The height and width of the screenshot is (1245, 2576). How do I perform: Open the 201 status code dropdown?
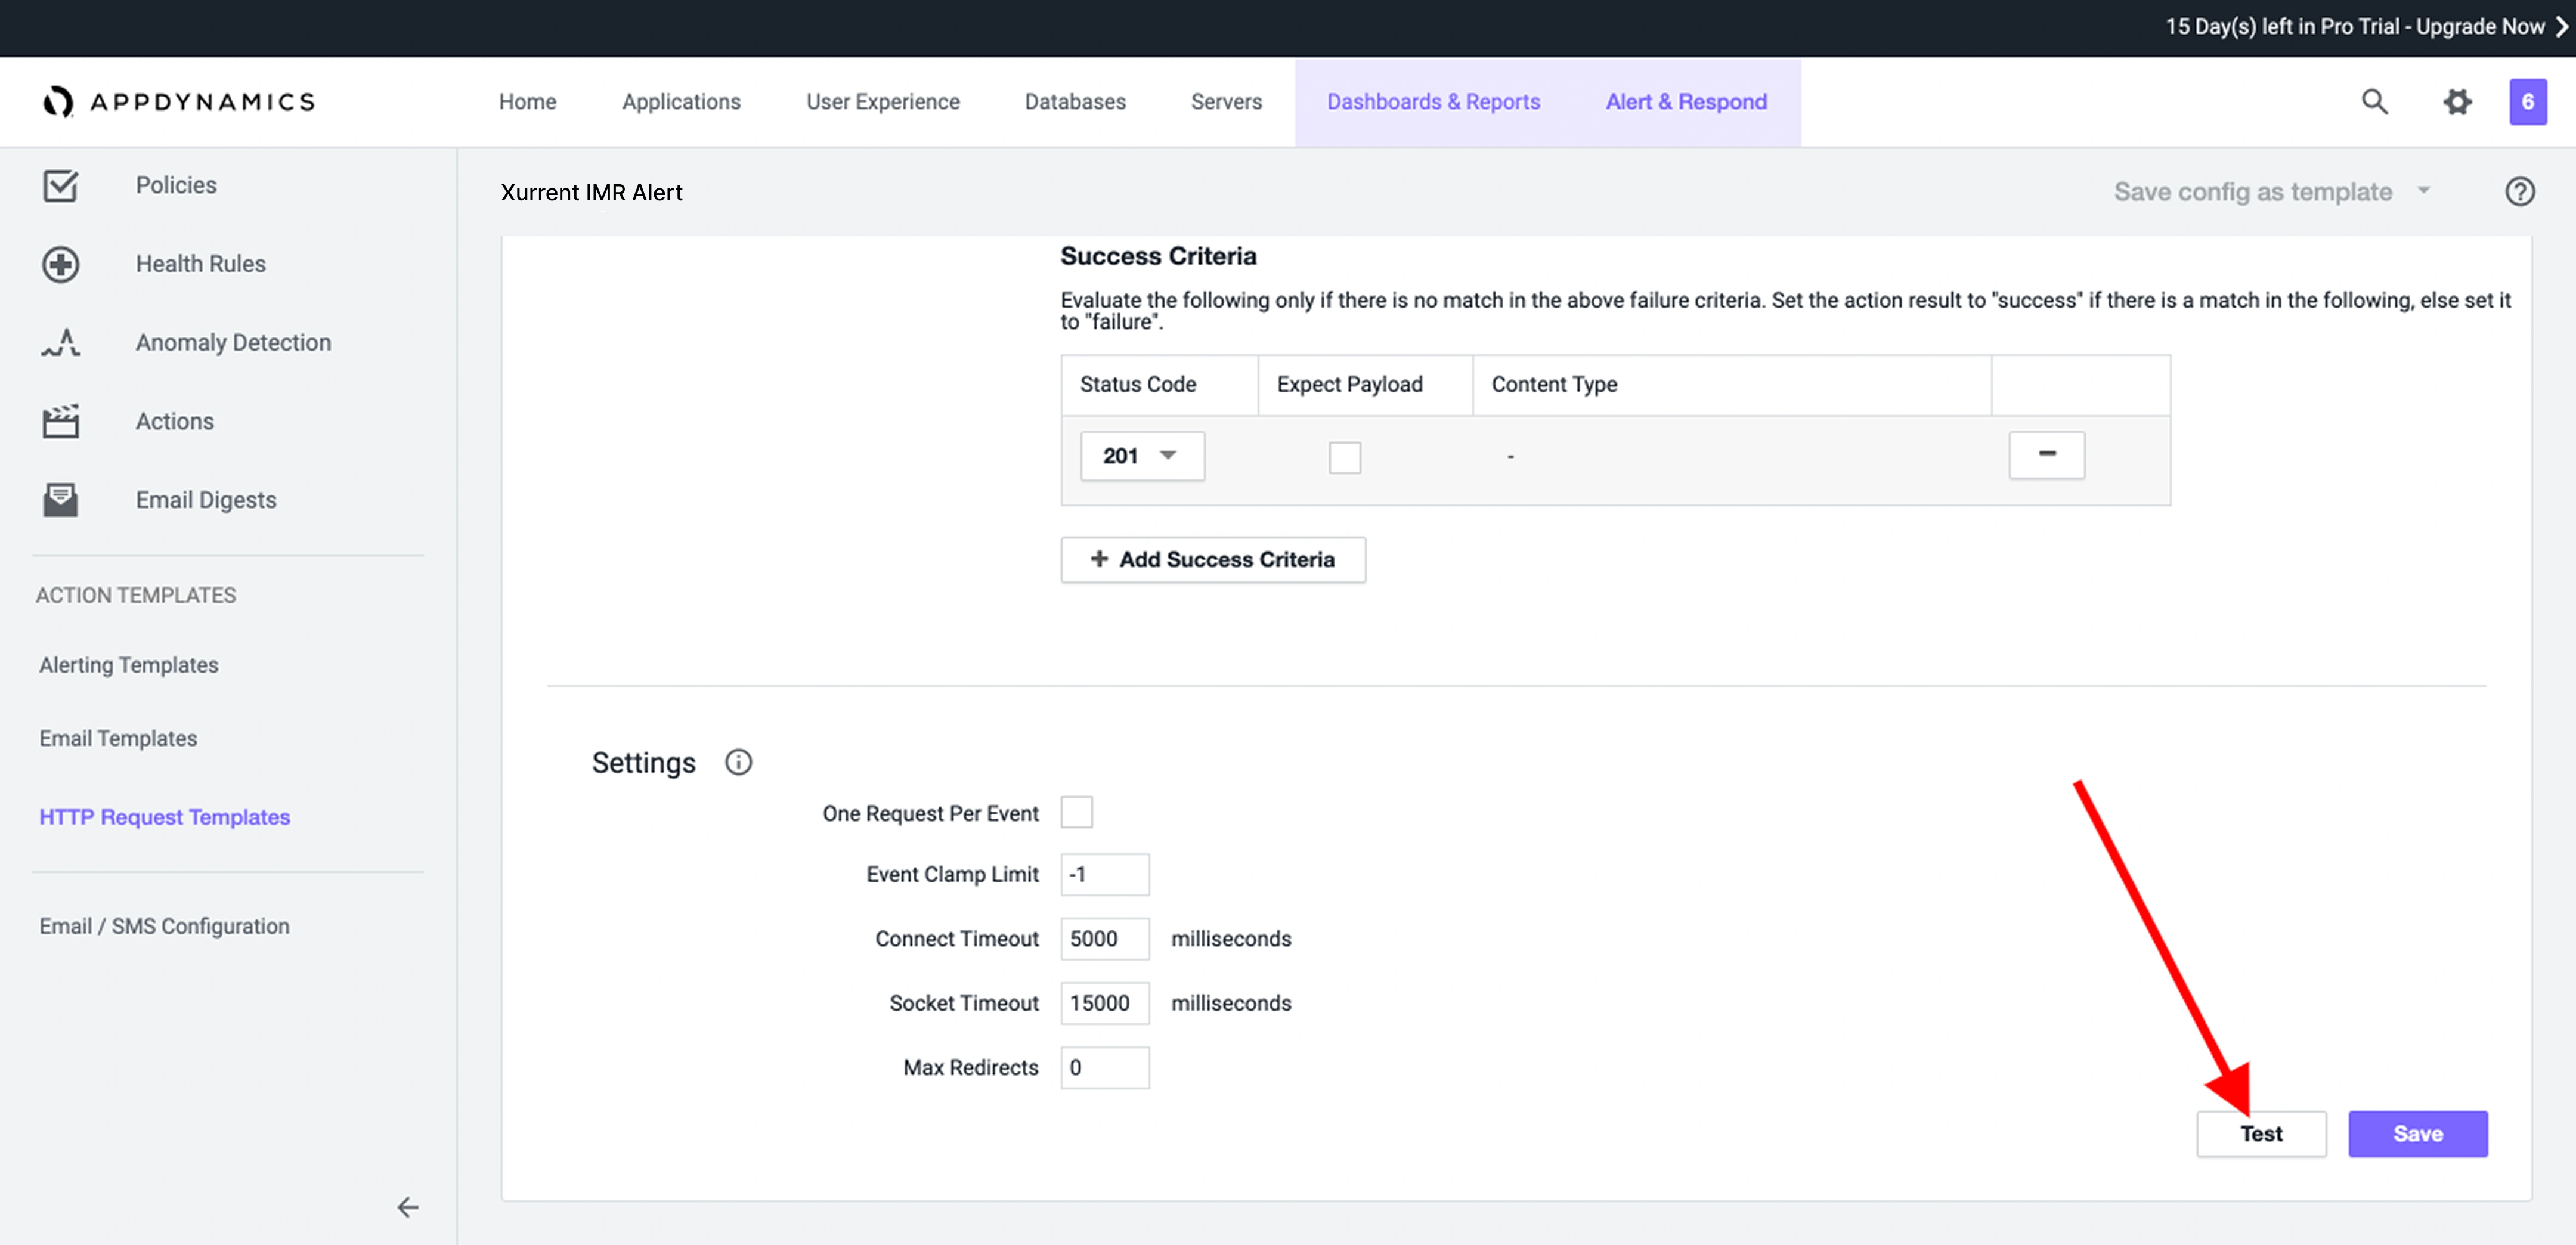(1142, 456)
